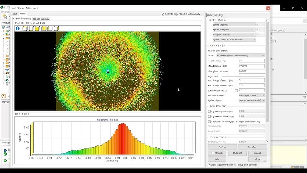The width and height of the screenshot is (307, 173).
Task: Select the fourth cube orientation view icon
Action: point(44,29)
